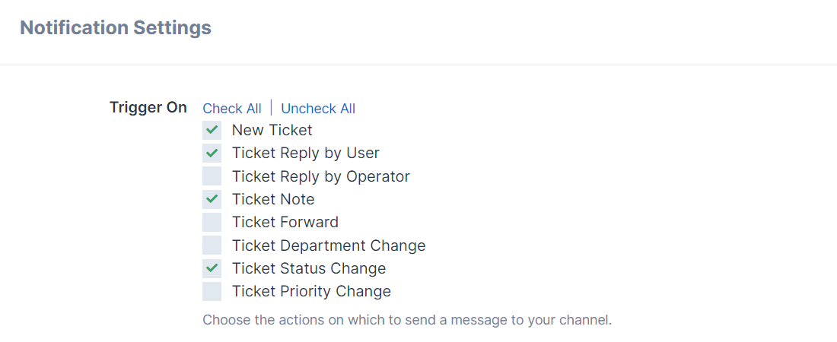This screenshot has width=837, height=342.
Task: Enable the Ticket Reply by Operator checkbox
Action: tap(212, 176)
